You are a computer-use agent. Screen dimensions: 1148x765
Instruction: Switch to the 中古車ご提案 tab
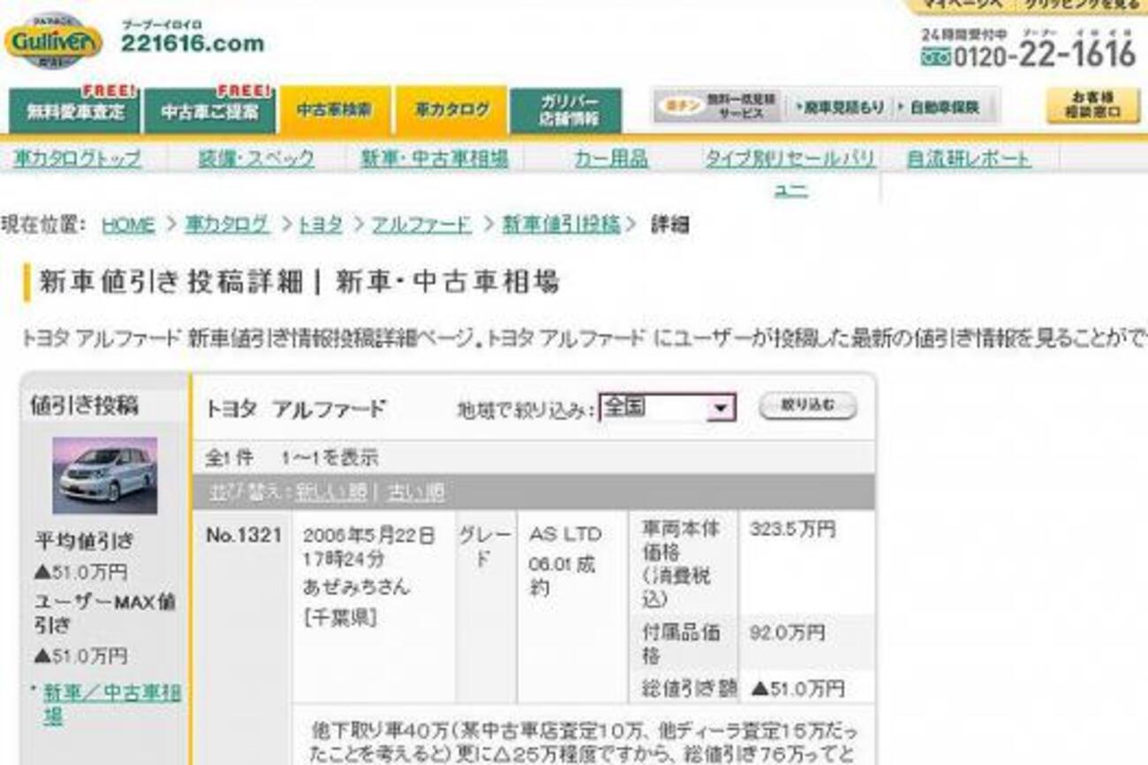209,110
